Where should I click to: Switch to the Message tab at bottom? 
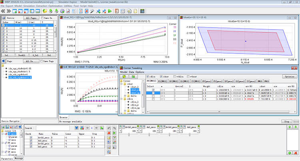(19, 159)
